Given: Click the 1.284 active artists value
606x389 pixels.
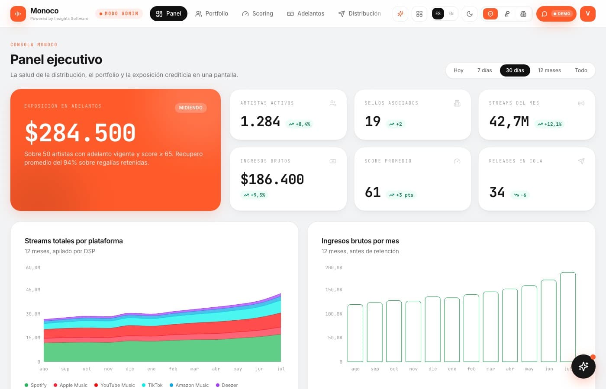Looking at the screenshot, I should 260,121.
